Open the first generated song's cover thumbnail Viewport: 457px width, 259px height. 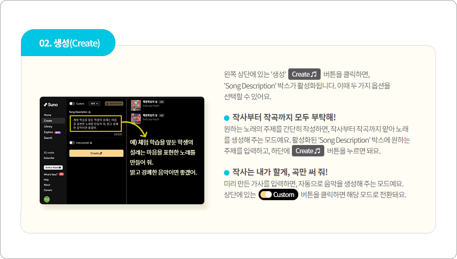click(136, 105)
